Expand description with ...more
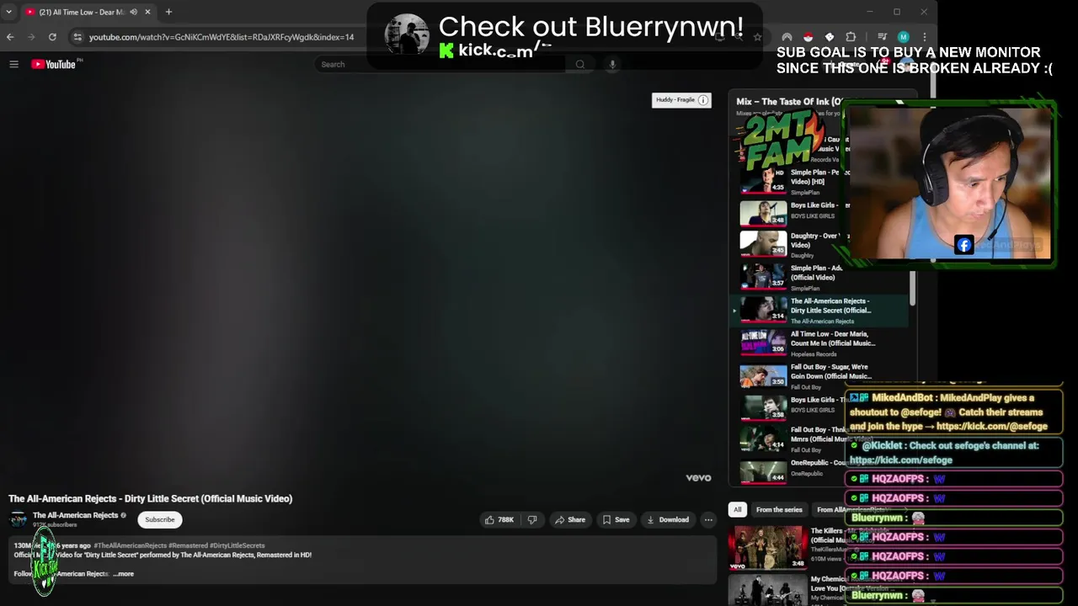Screen dimensions: 1078x606 click(123, 574)
